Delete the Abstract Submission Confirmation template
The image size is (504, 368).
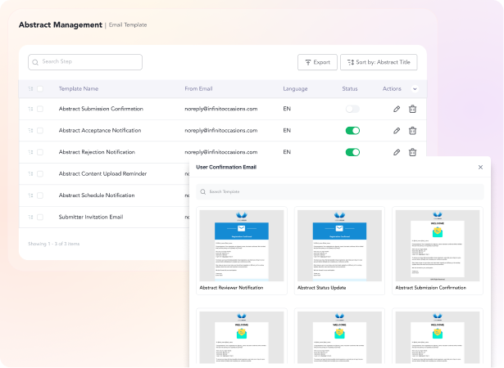point(412,109)
